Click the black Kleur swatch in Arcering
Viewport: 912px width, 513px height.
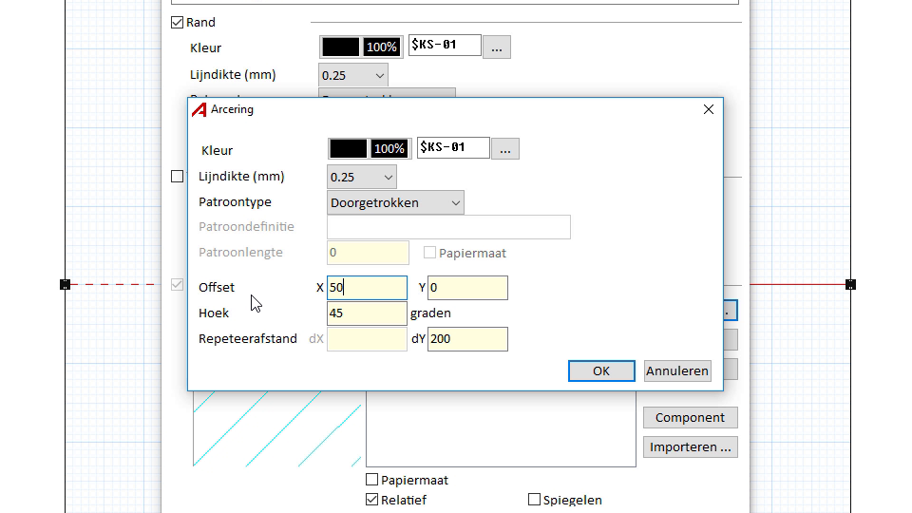point(348,148)
